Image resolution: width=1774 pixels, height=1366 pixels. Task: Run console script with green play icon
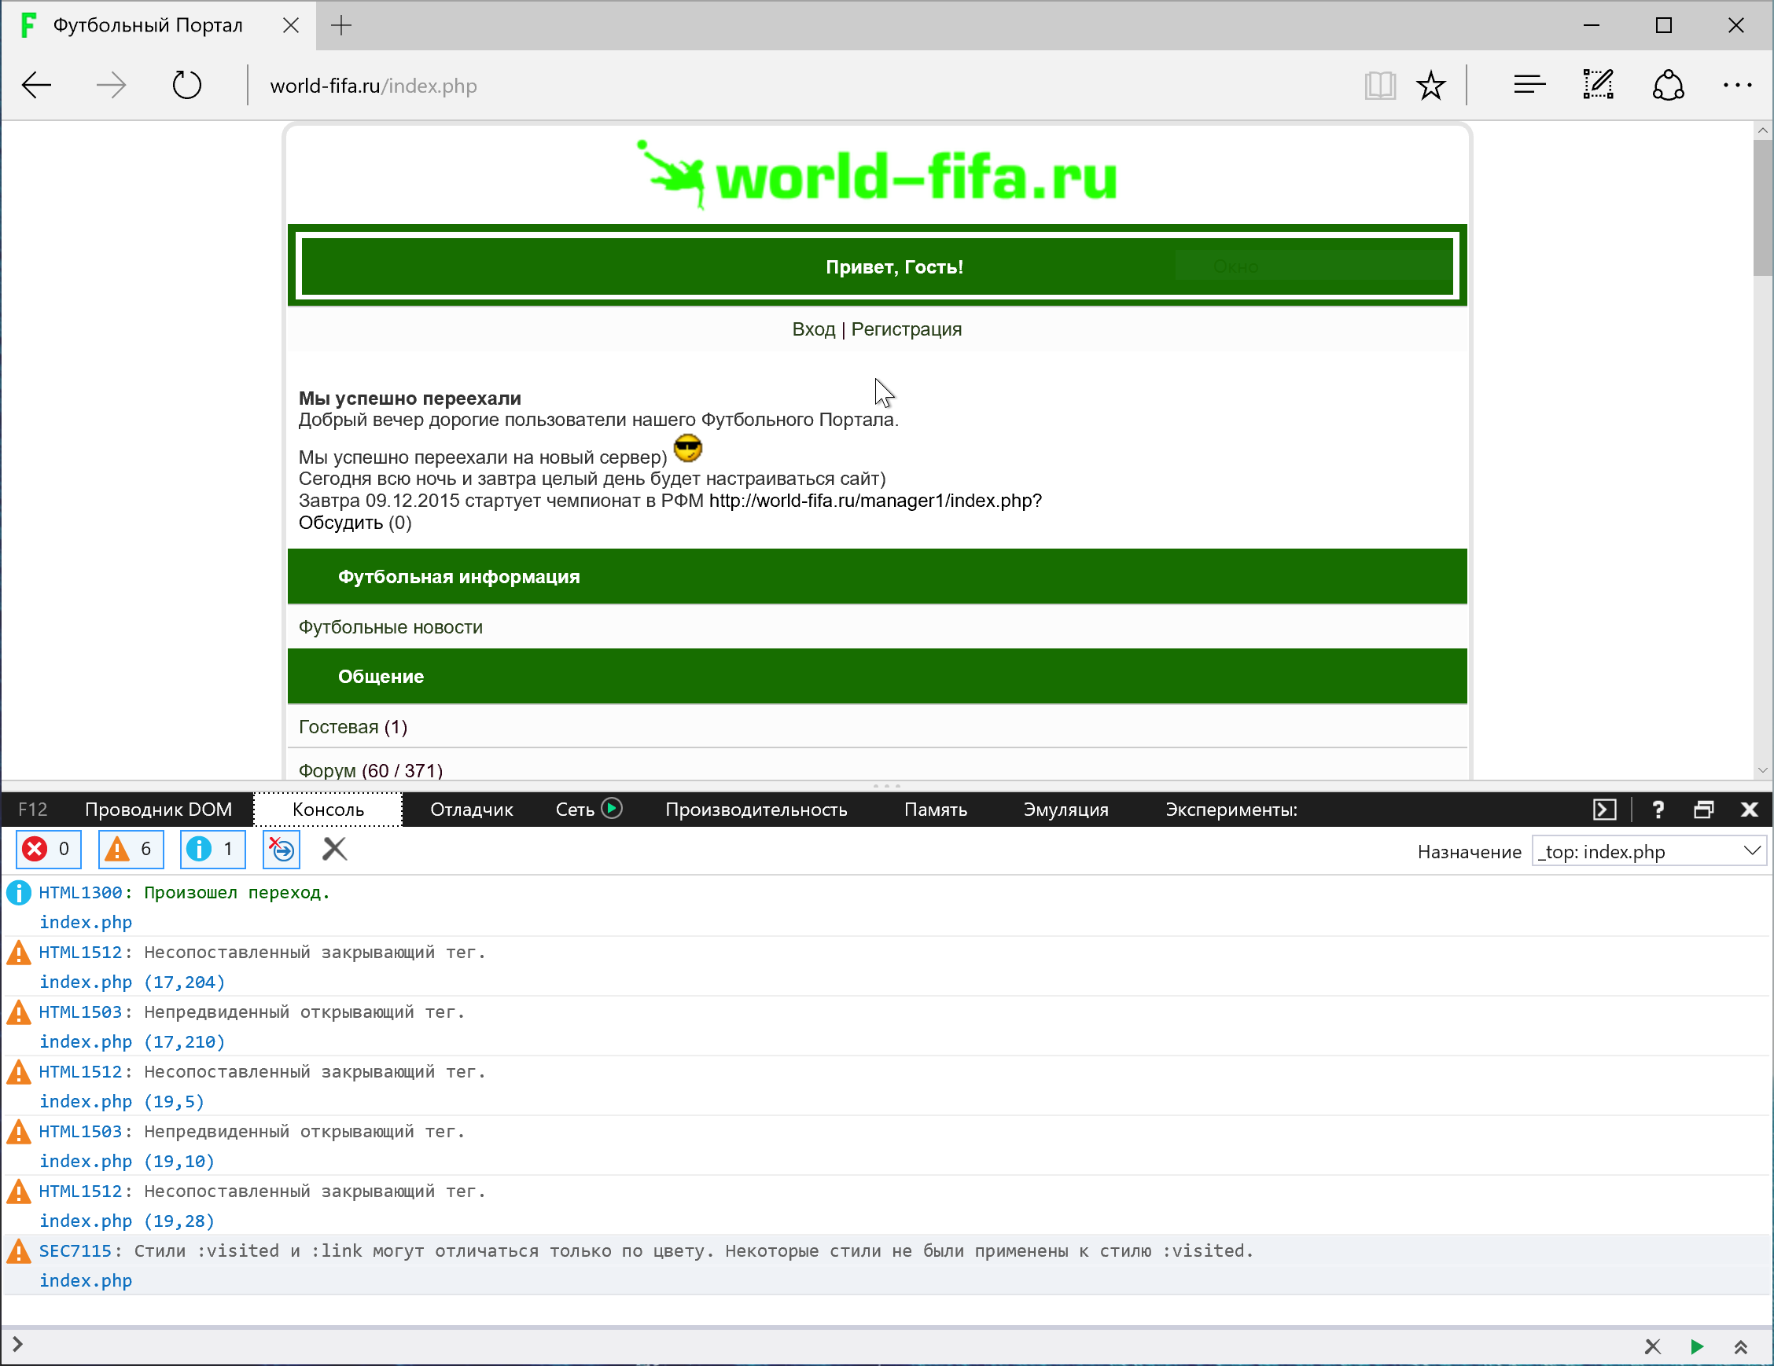1696,1346
